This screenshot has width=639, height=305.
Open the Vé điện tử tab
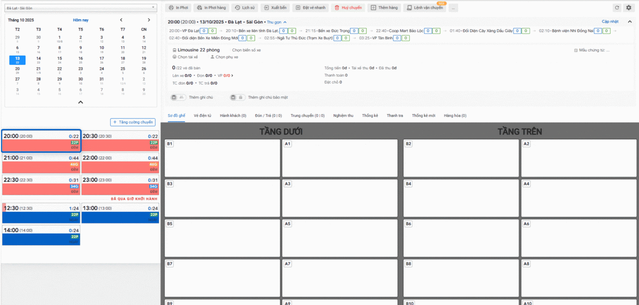(202, 116)
